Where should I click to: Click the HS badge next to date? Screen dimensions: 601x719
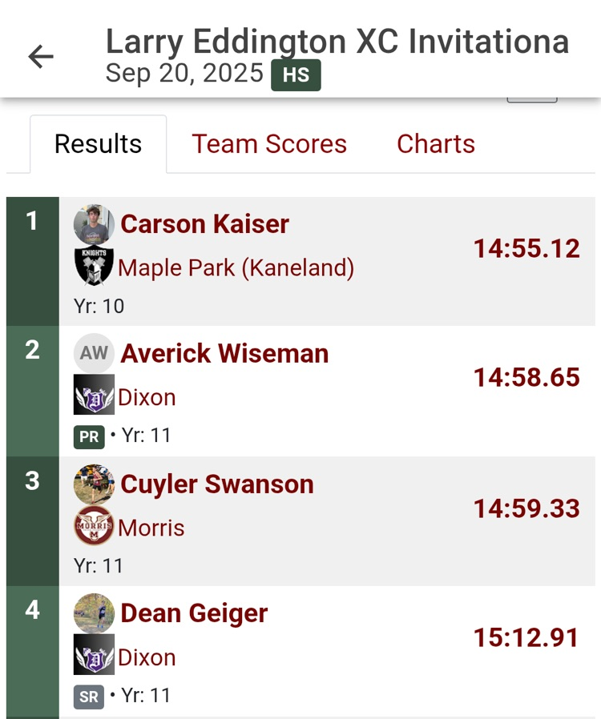tap(296, 75)
